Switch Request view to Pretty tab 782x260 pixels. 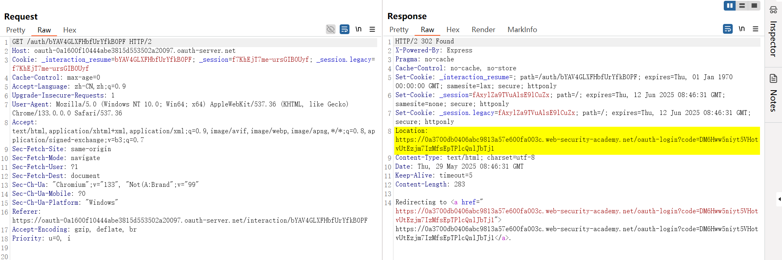(x=15, y=30)
